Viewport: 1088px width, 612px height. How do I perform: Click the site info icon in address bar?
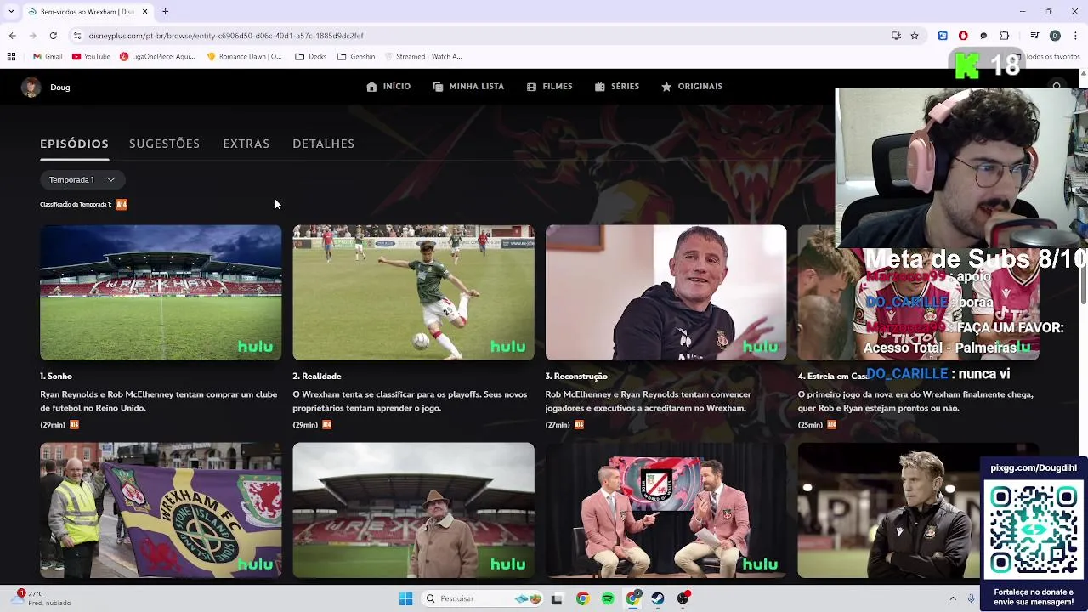(x=76, y=36)
